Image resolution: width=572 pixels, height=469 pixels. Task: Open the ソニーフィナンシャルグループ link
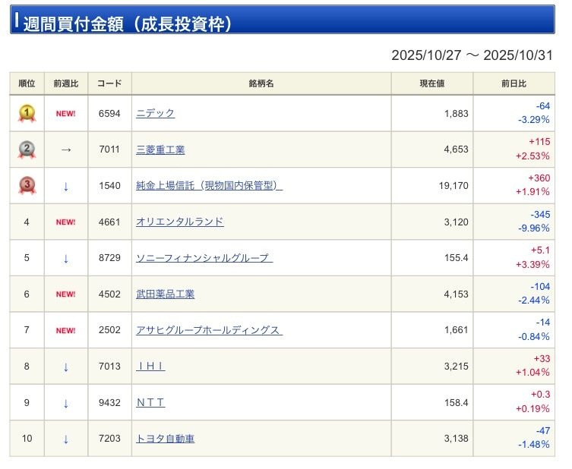click(204, 259)
